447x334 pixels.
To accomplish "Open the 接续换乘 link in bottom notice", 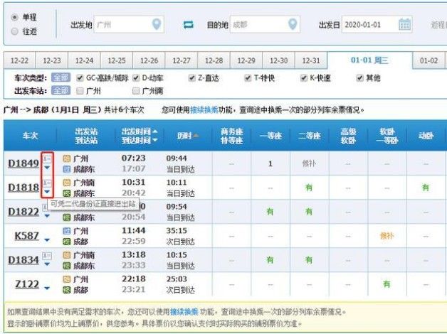I will [184, 312].
